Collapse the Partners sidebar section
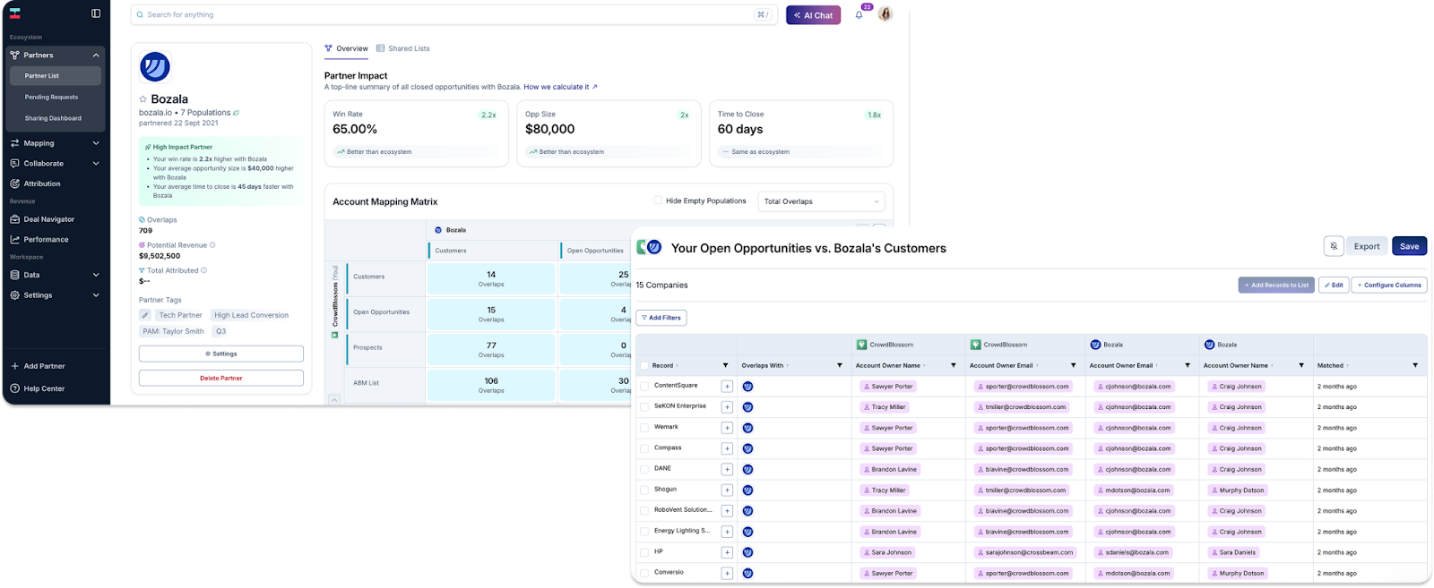The image size is (1434, 588). 96,55
